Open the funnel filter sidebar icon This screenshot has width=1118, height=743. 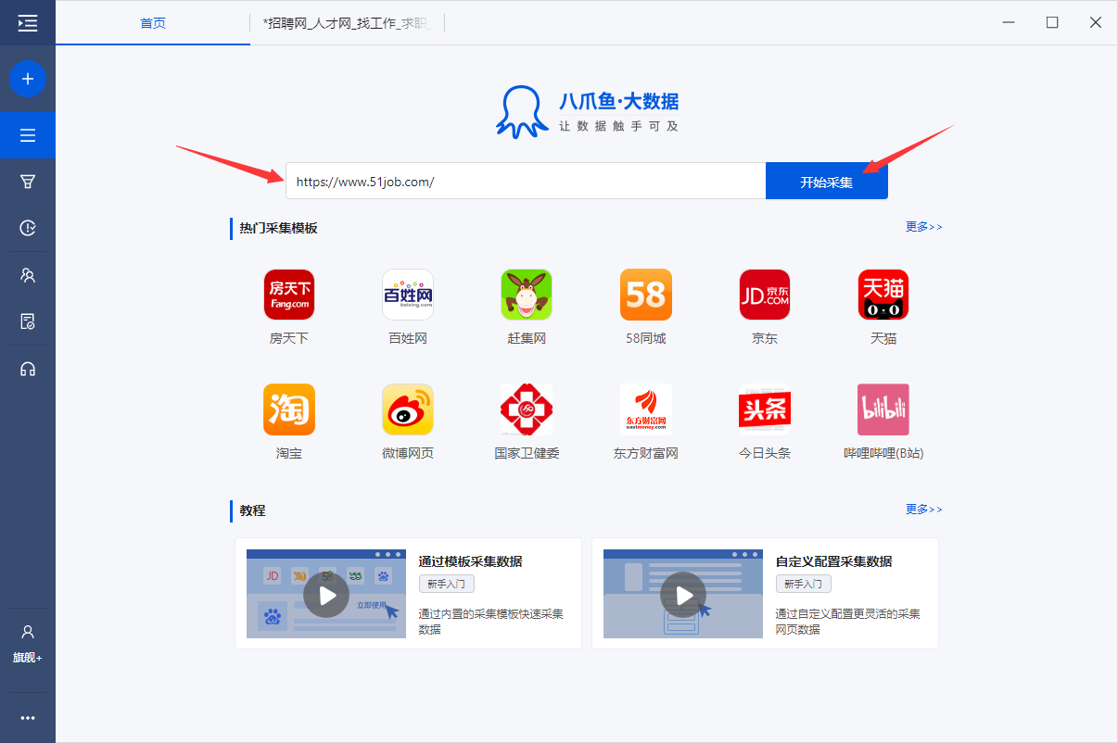coord(28,182)
